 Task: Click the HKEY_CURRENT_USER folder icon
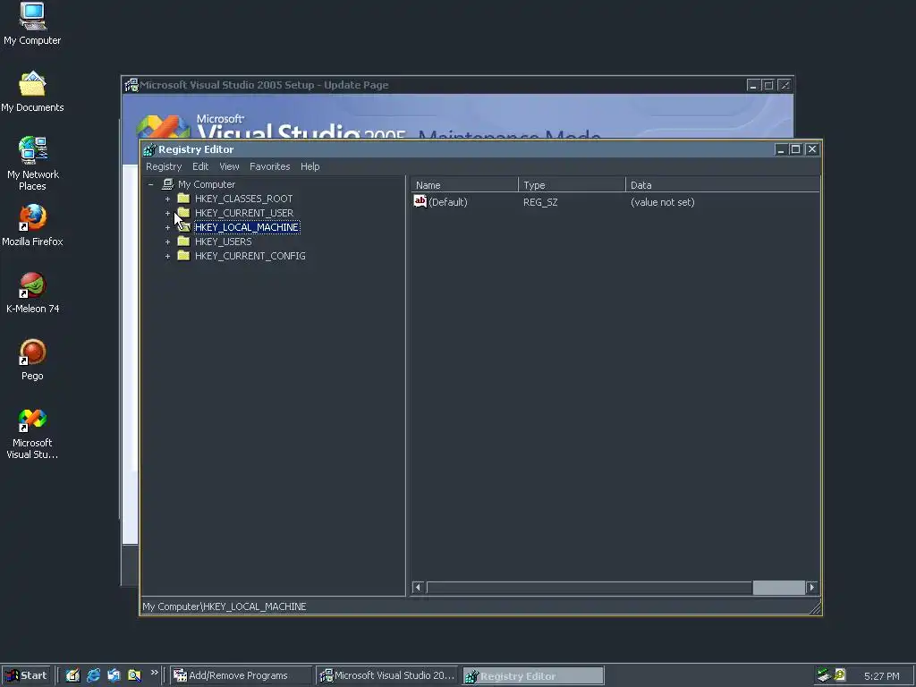183,213
